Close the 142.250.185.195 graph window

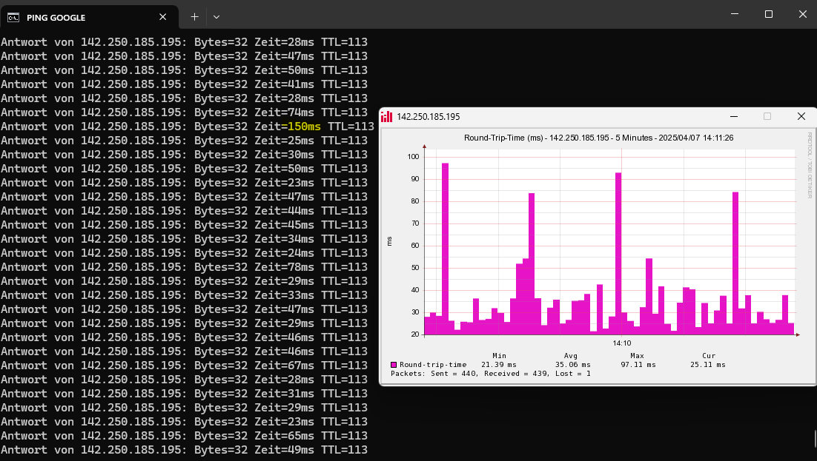[801, 117]
